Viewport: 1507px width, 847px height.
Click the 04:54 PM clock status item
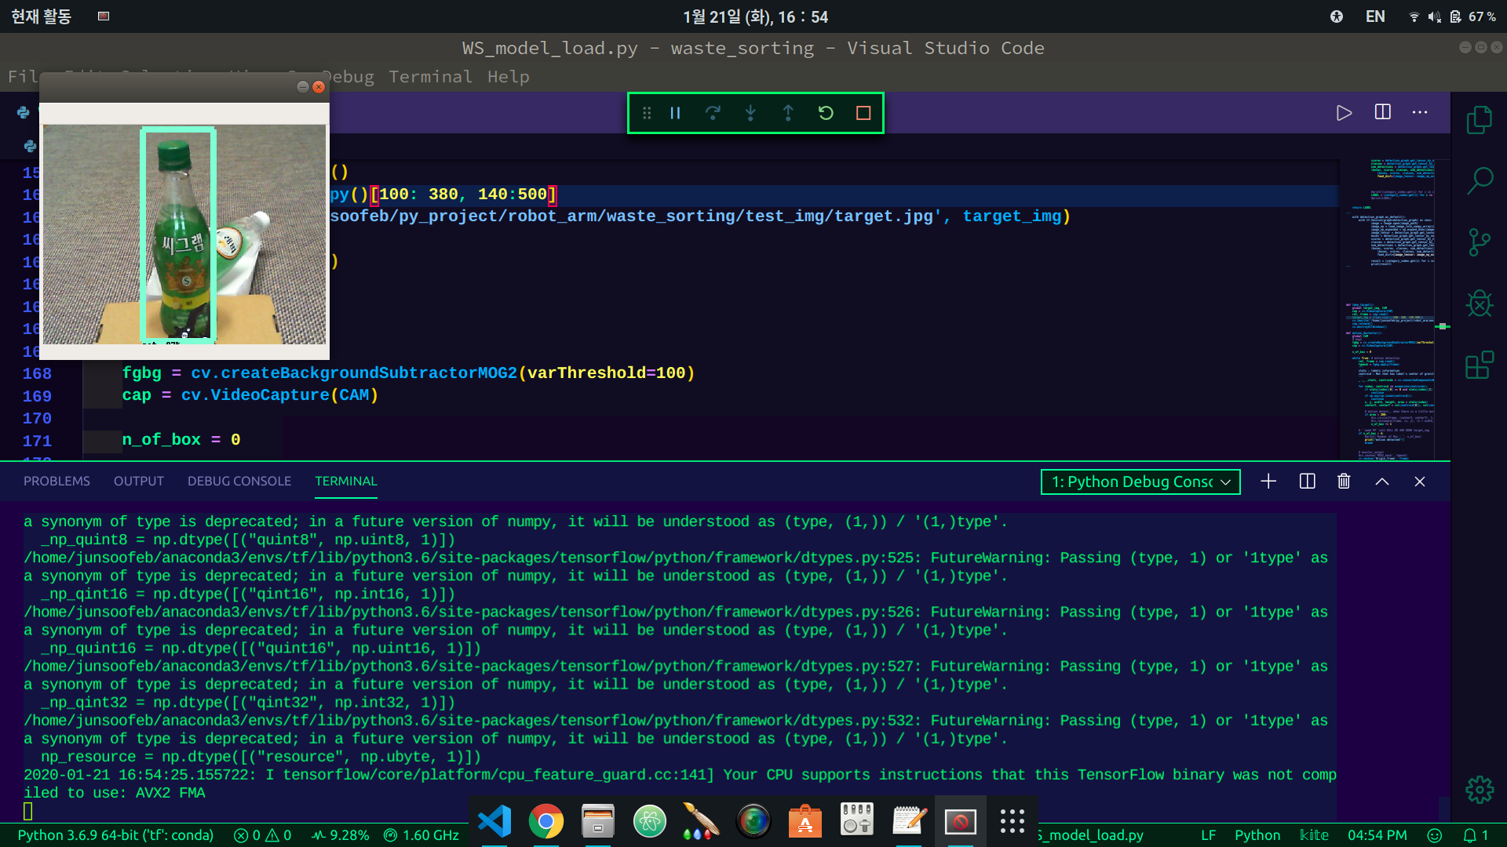point(1377,835)
